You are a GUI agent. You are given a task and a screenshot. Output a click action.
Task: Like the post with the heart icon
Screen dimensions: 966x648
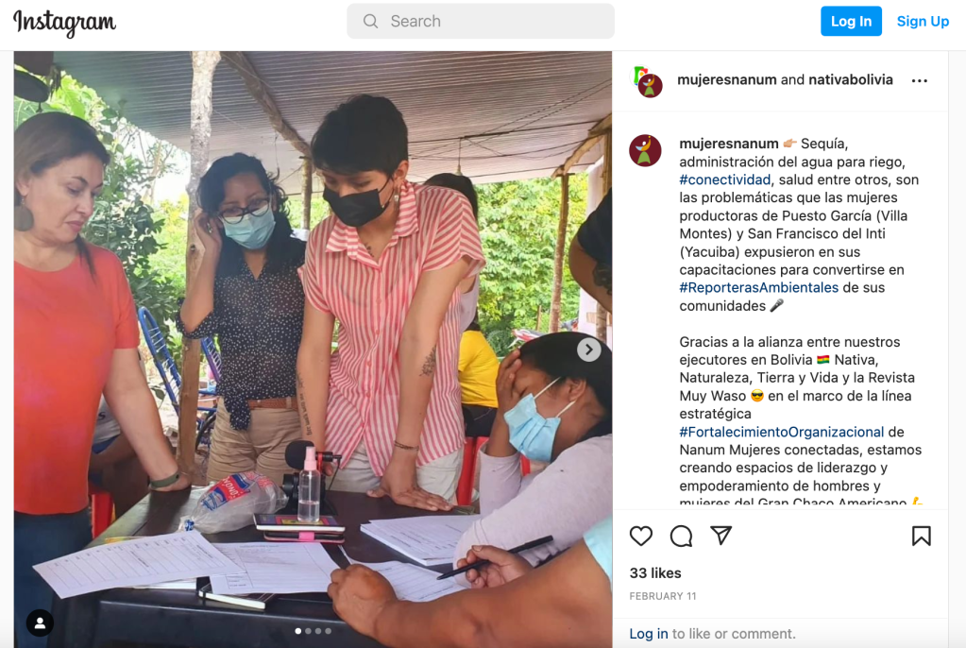point(641,536)
